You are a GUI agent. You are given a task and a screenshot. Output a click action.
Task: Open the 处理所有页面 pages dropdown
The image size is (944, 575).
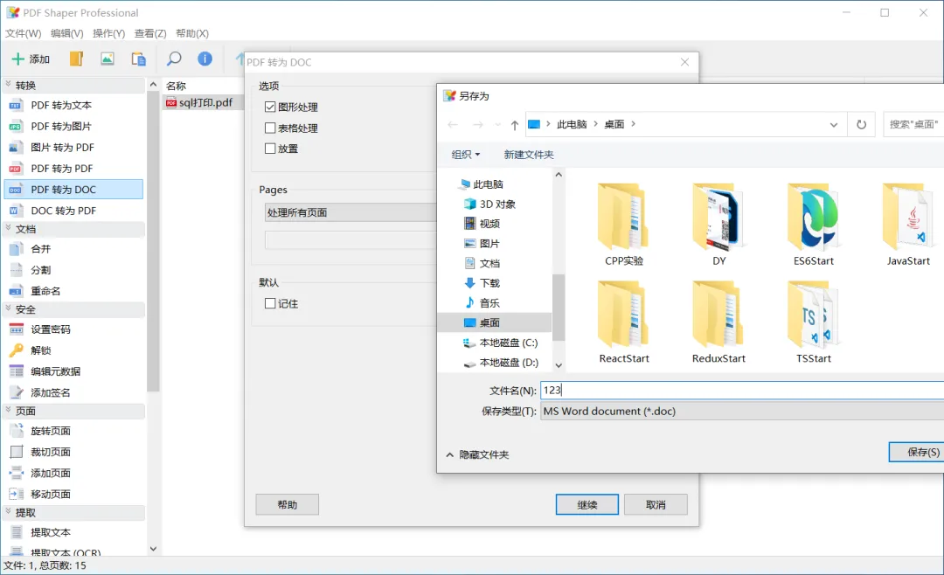[x=351, y=212]
